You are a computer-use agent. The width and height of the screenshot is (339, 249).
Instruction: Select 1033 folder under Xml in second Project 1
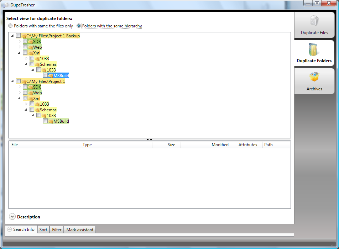(44, 104)
